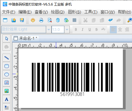
Task: Open print preview magnifier icon
Action: click(x=50, y=20)
